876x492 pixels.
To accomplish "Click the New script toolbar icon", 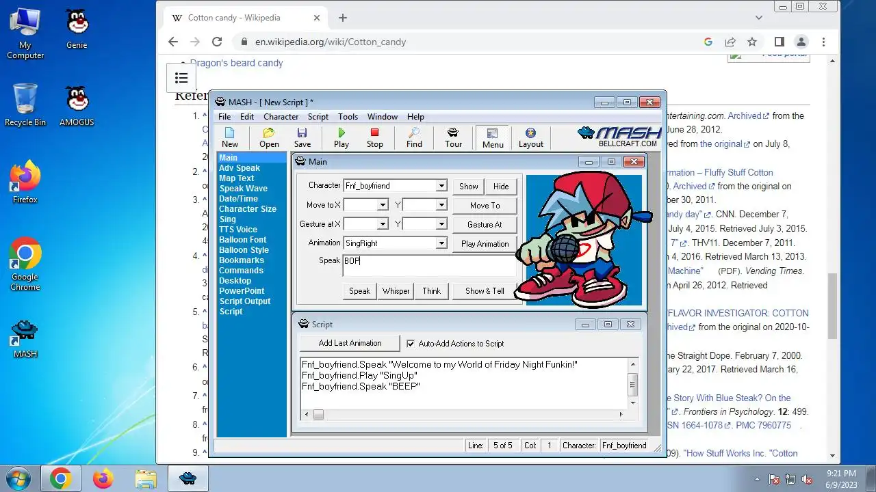I will click(230, 137).
